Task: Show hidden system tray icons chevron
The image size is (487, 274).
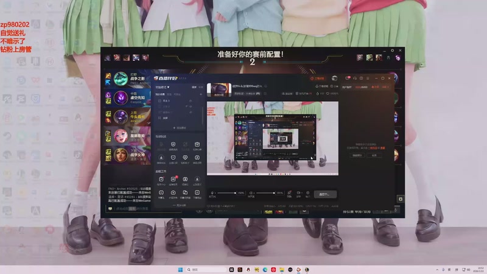Action: point(437,270)
